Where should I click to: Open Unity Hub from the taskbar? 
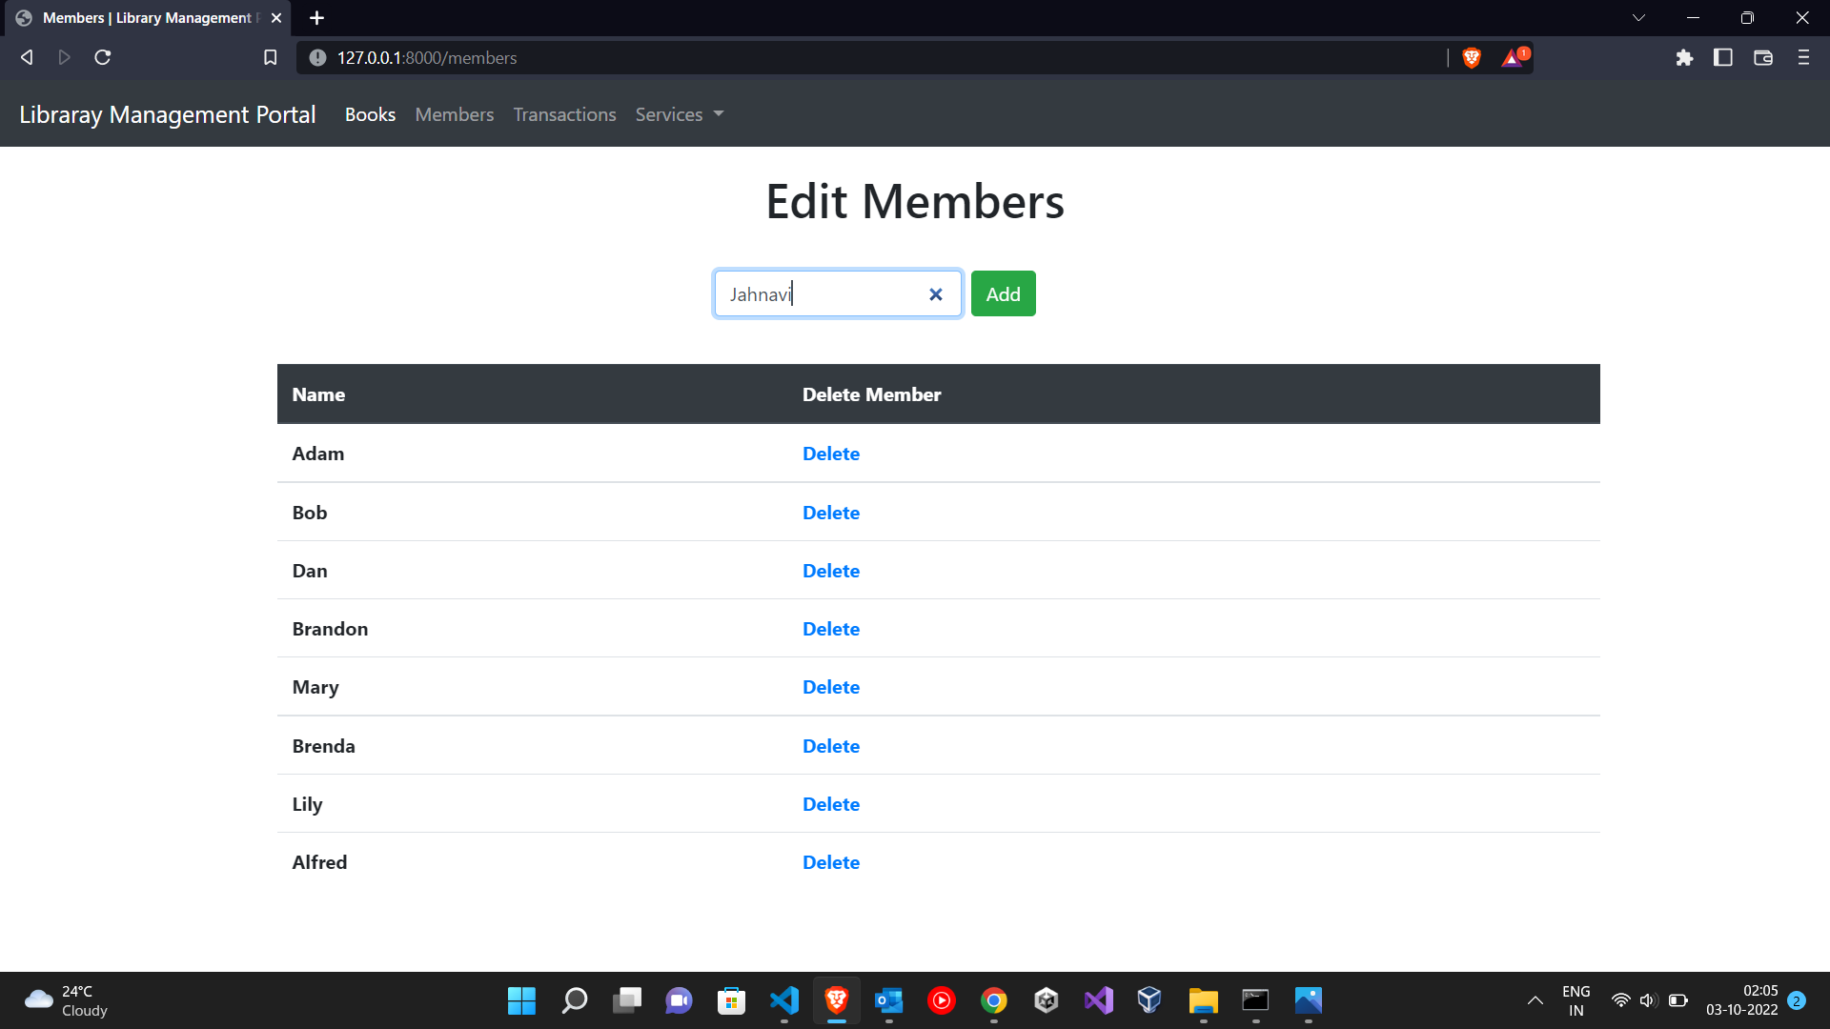click(x=1046, y=1000)
